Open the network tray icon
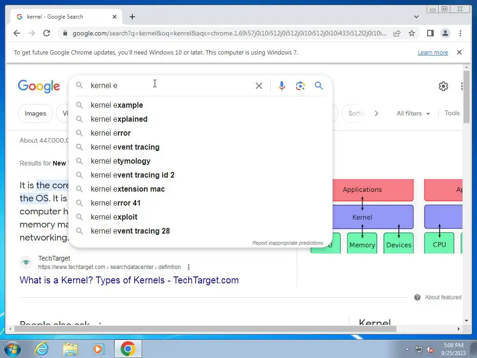This screenshot has width=477, height=358. (419, 350)
